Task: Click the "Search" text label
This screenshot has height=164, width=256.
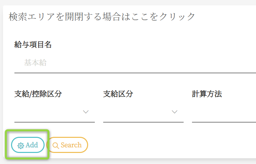Action: click(x=71, y=145)
